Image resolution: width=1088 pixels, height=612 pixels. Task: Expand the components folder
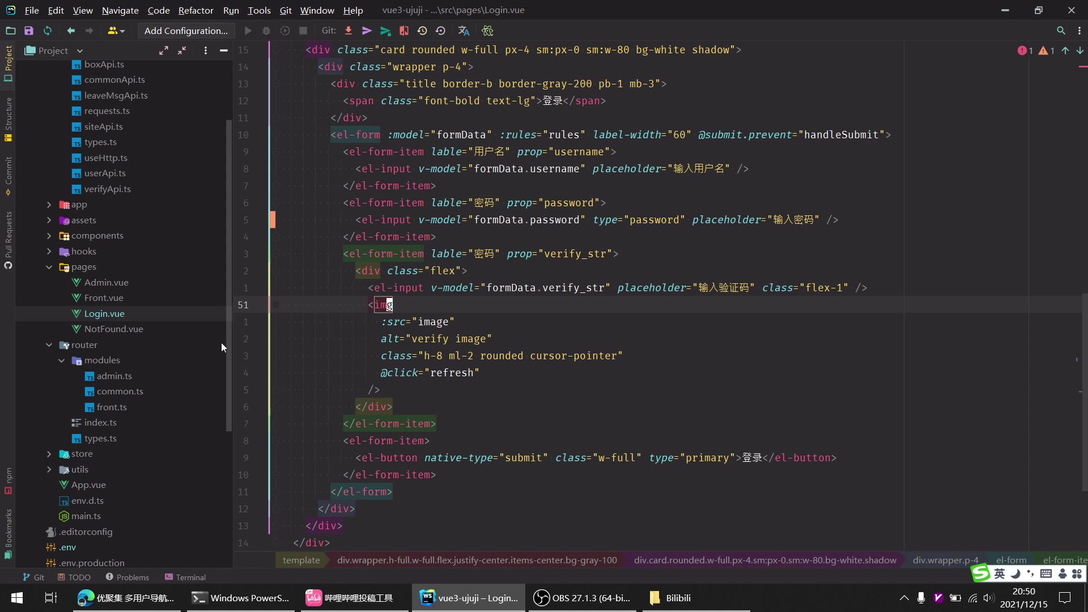click(49, 236)
